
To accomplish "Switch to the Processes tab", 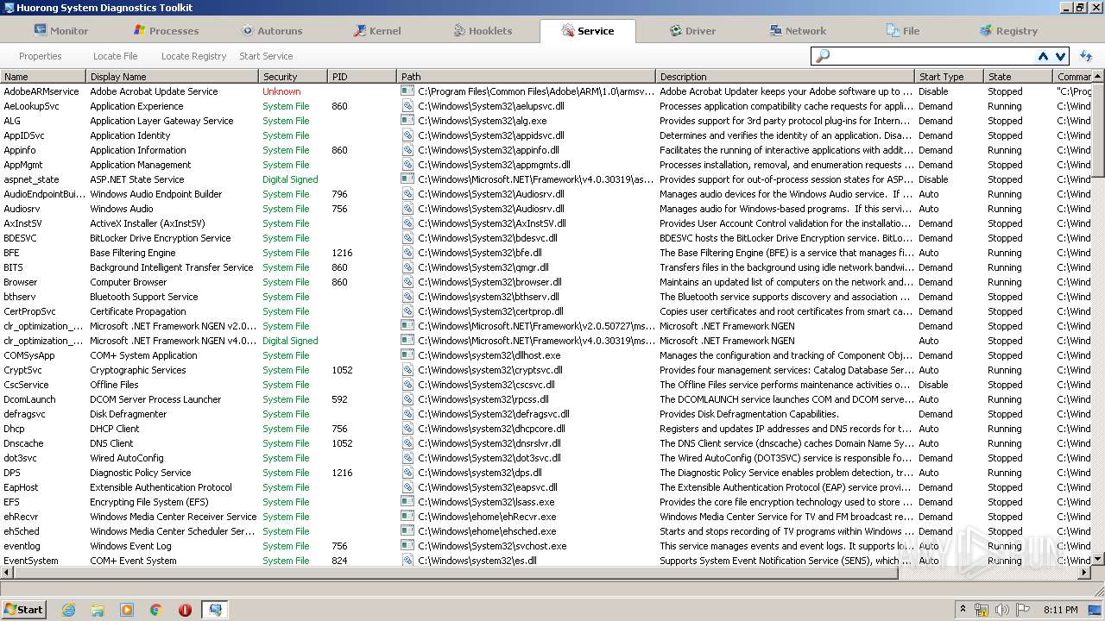I will 166,30.
